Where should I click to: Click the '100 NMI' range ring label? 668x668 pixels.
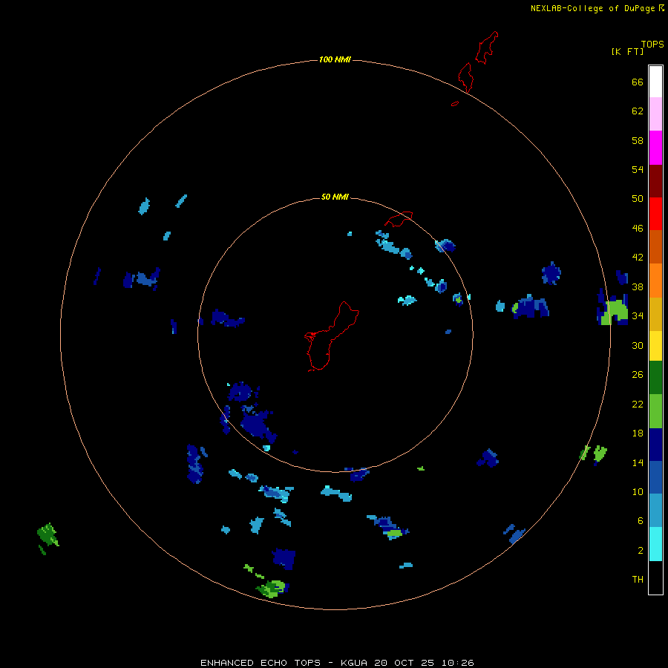(335, 59)
